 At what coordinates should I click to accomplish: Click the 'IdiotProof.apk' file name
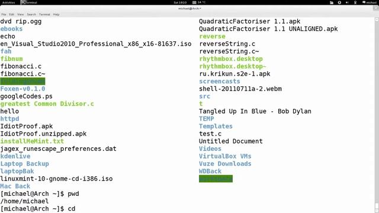pos(26,126)
